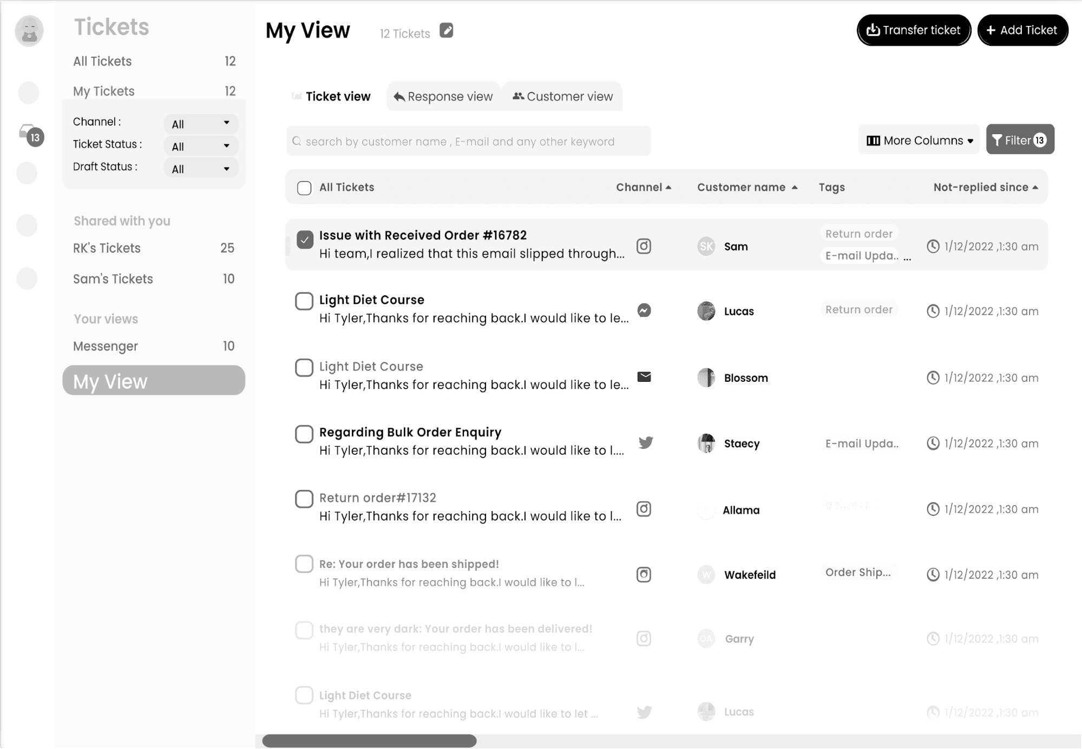Click the Twitter icon on Regarding Bulk Order Enquiry row

645,442
